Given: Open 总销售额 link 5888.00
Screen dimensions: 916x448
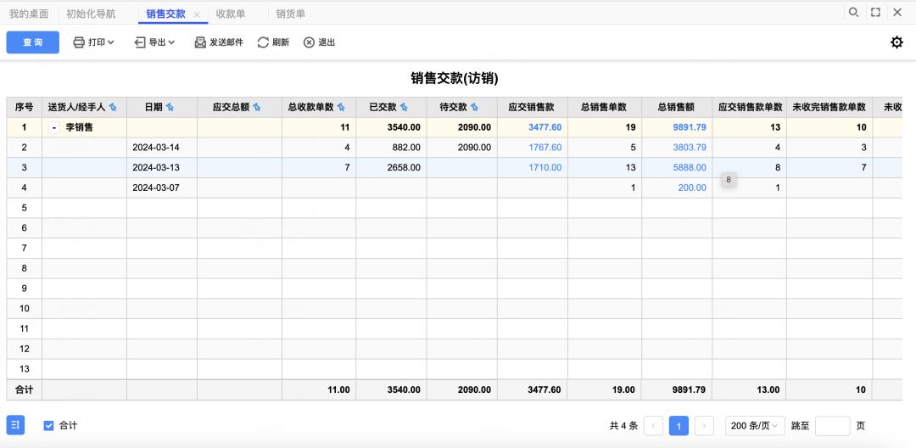Looking at the screenshot, I should [x=689, y=168].
